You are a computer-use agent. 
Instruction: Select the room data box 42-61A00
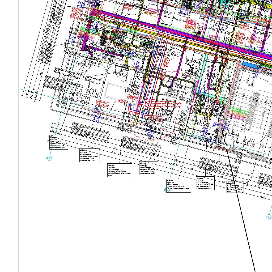tap(148, 168)
